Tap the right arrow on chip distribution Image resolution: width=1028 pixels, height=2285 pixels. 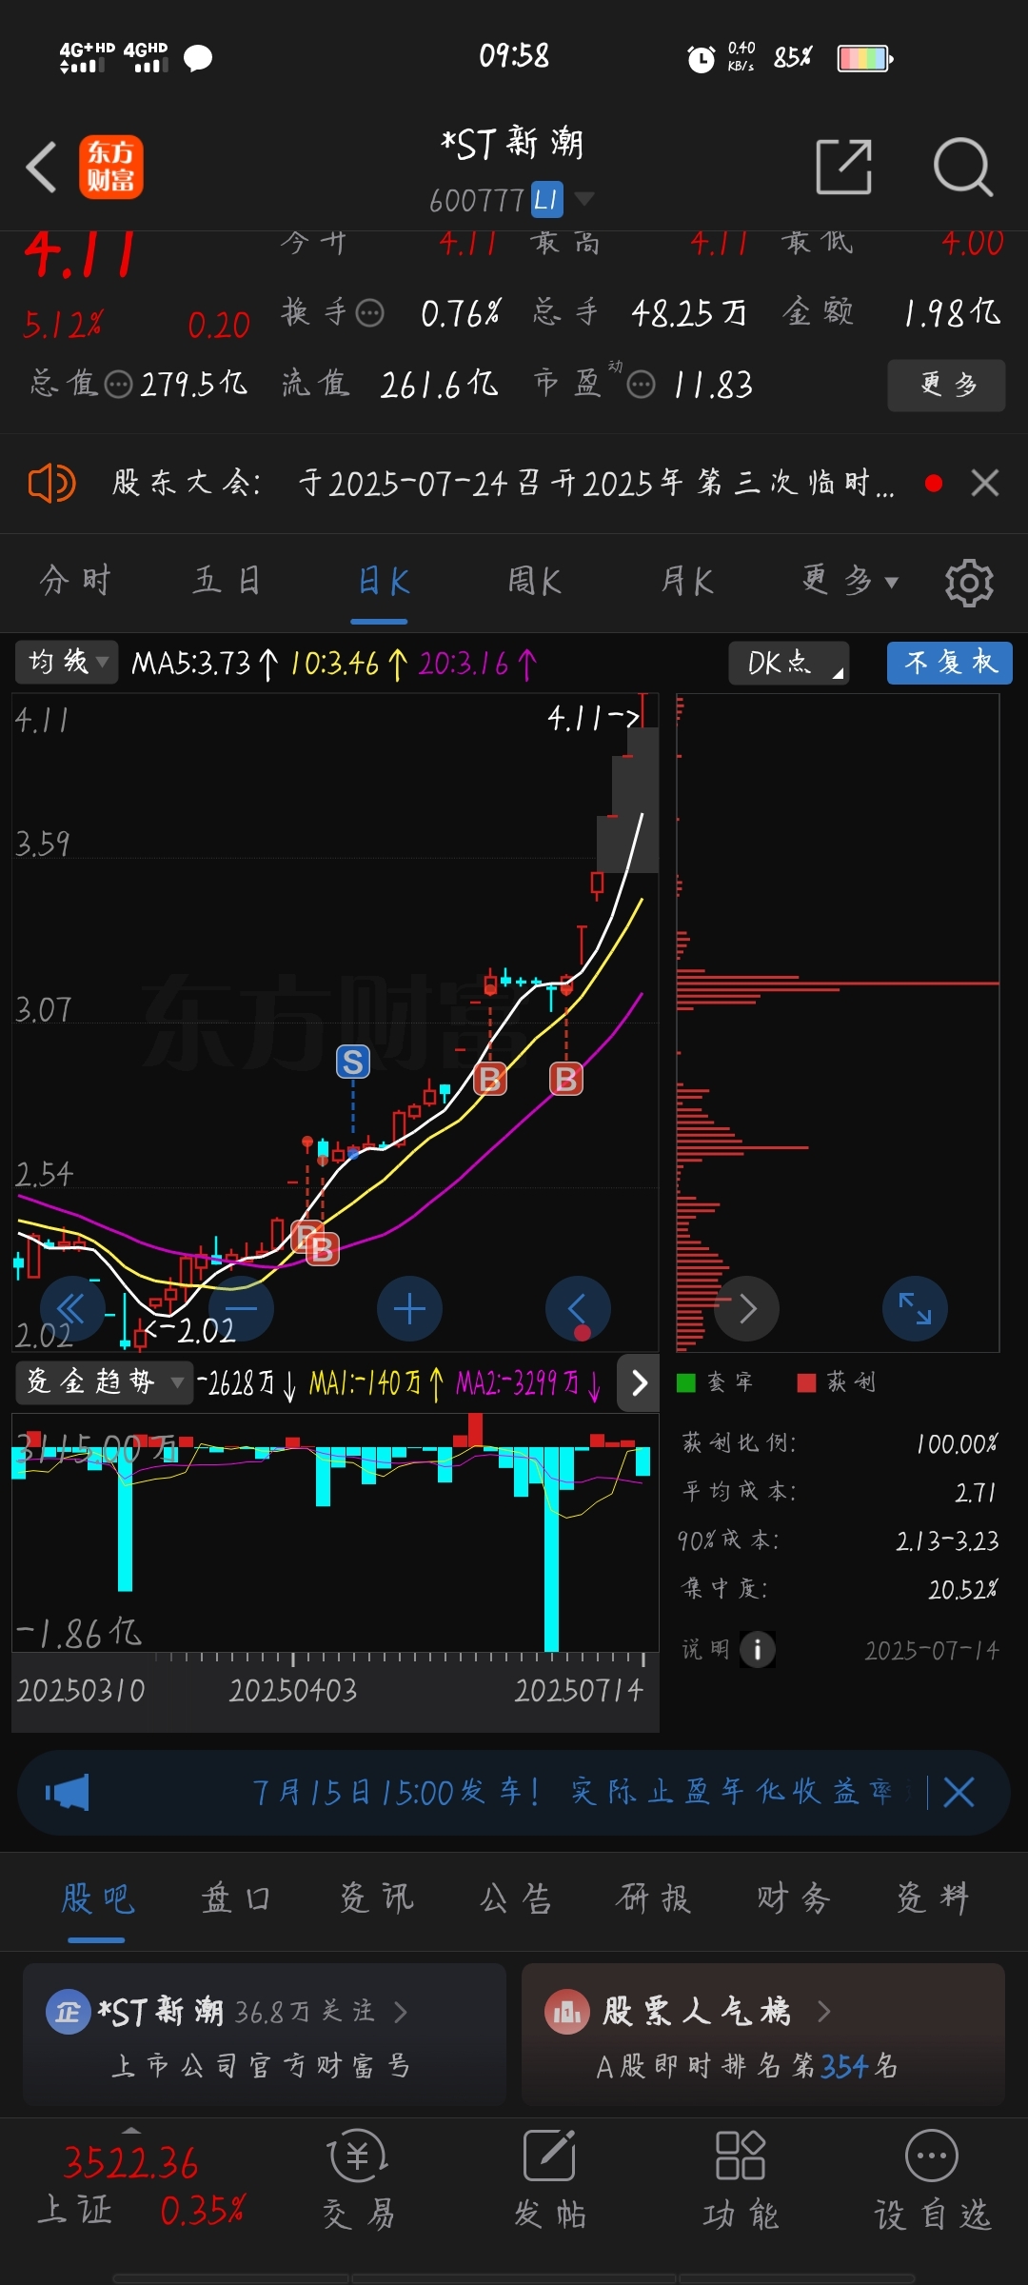click(746, 1308)
